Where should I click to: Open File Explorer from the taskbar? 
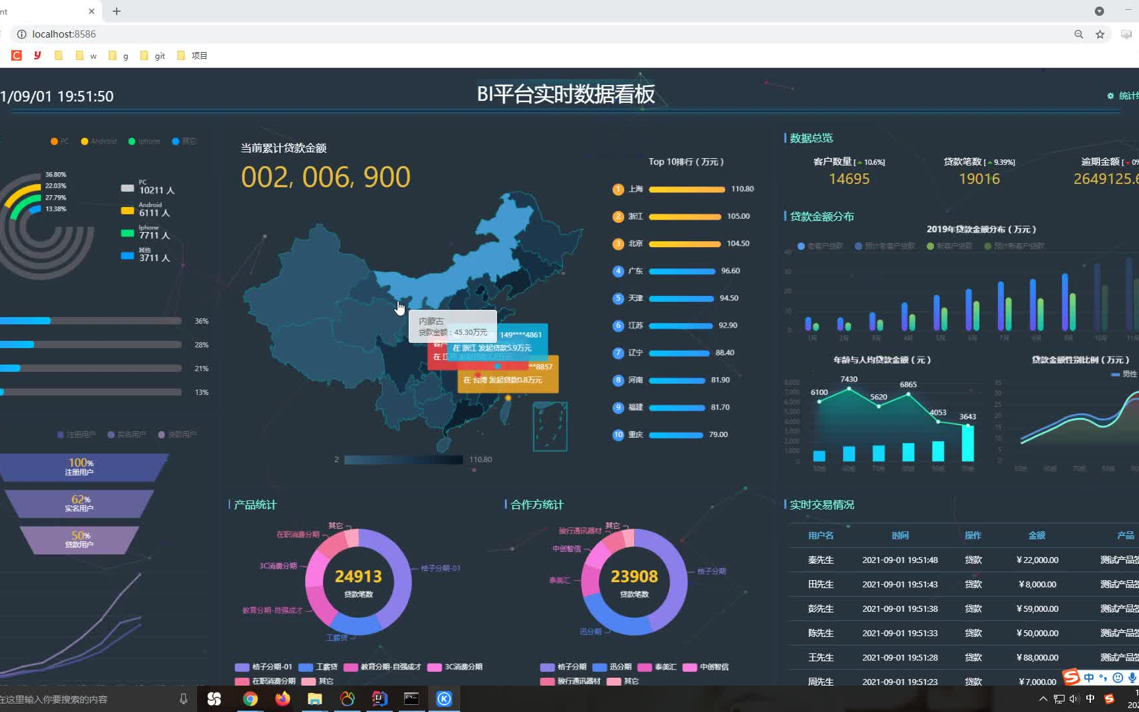coord(315,699)
